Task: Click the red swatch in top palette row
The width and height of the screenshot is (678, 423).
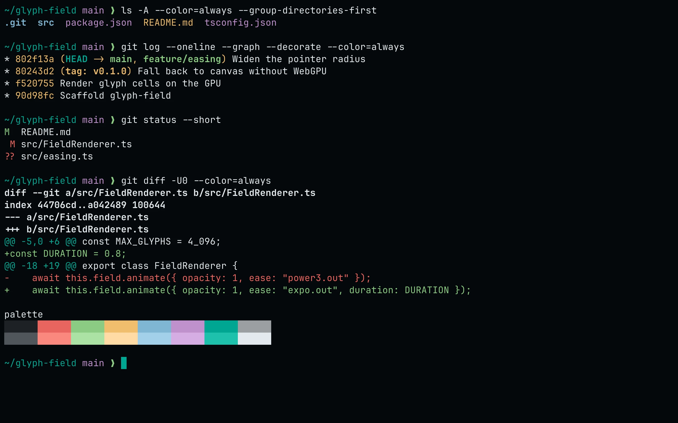Action: [x=54, y=327]
